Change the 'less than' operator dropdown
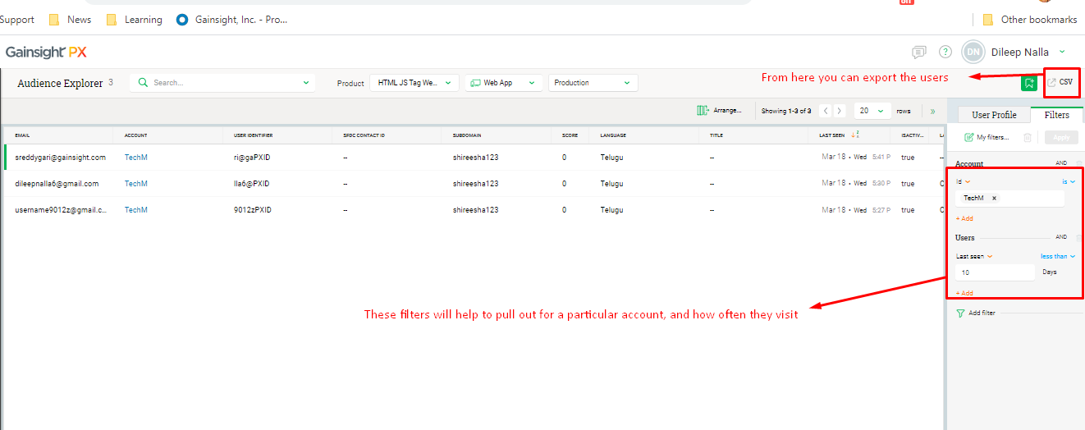The height and width of the screenshot is (430, 1085). click(x=1058, y=256)
